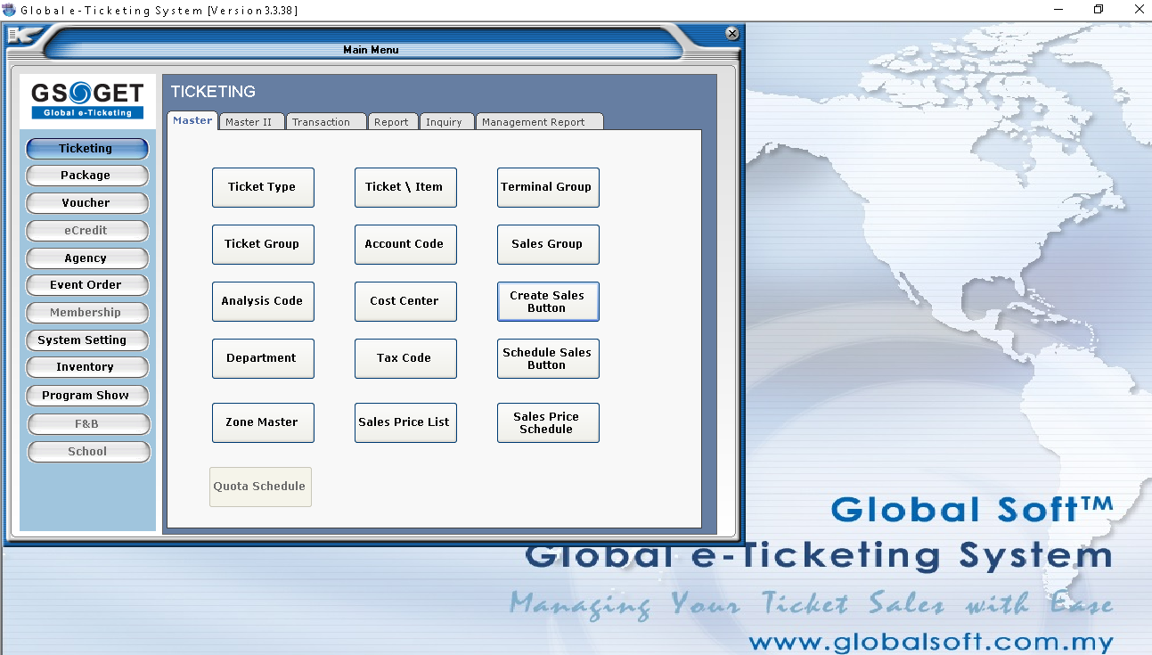The image size is (1152, 655).
Task: Switch to the Inquiry tab
Action: coord(446,120)
